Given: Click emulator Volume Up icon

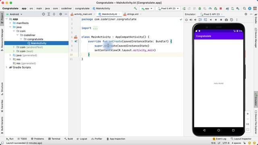Looking at the screenshot, I should [191, 20].
